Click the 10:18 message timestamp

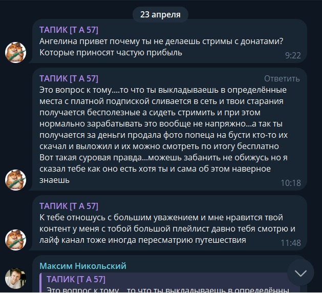point(291,183)
